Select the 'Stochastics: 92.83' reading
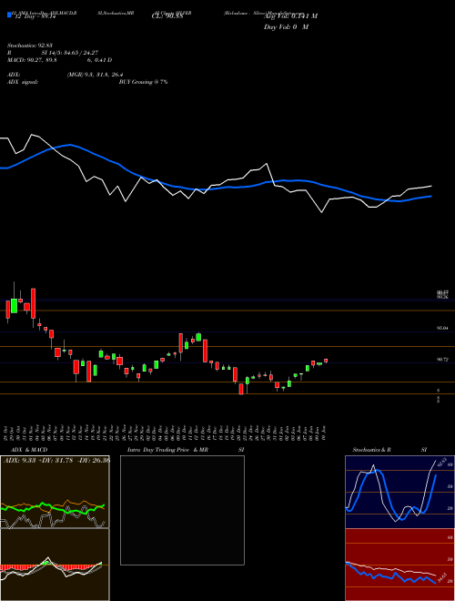455x601 pixels. point(29,46)
